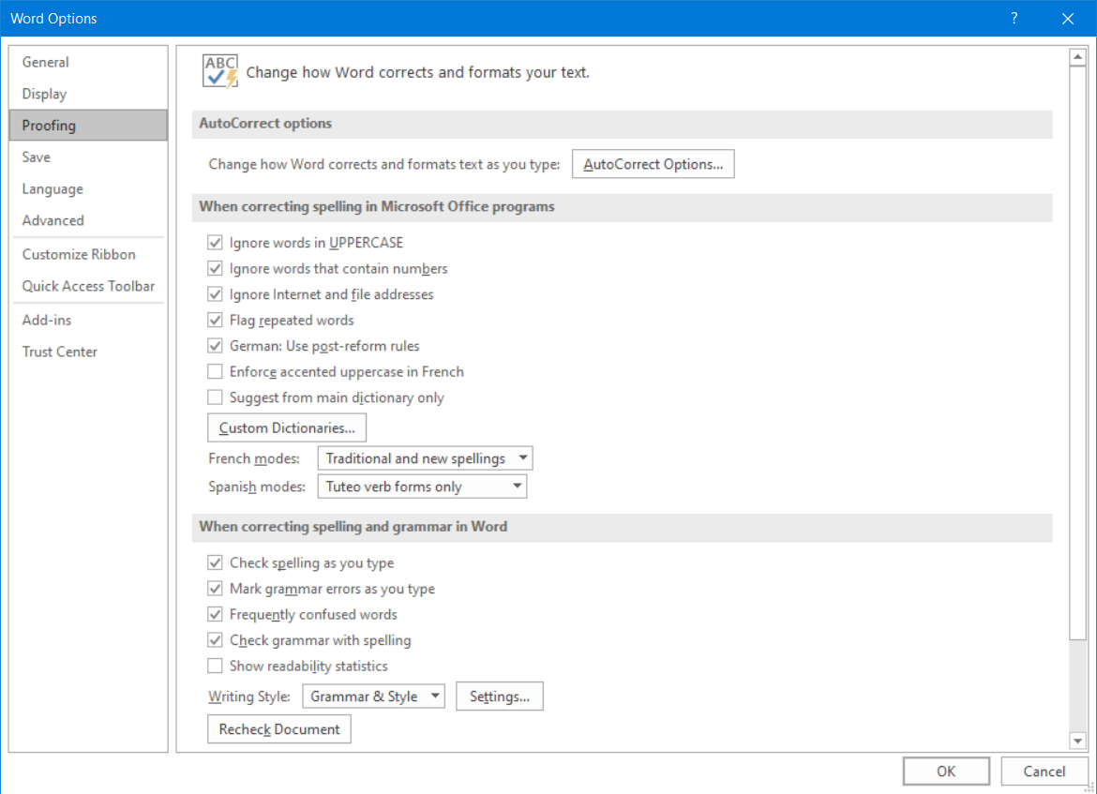This screenshot has height=794, width=1097.
Task: Open grammar Settings button
Action: 499,697
